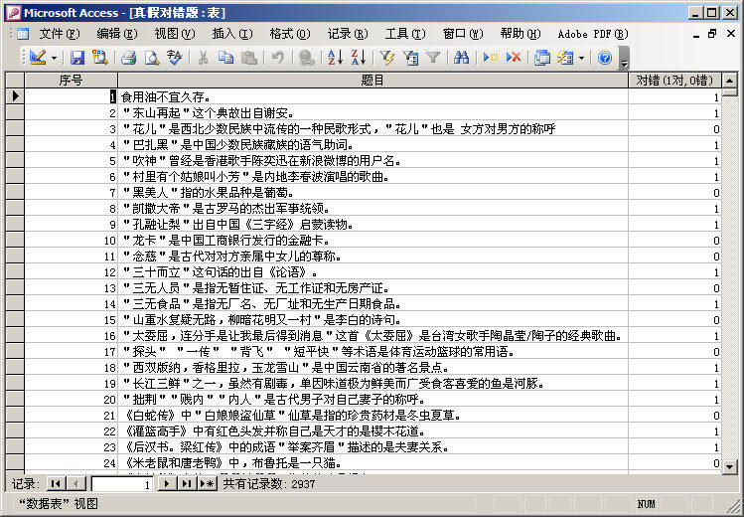This screenshot has height=517, width=744.
Task: Select the 题目 column header
Action: click(x=372, y=81)
